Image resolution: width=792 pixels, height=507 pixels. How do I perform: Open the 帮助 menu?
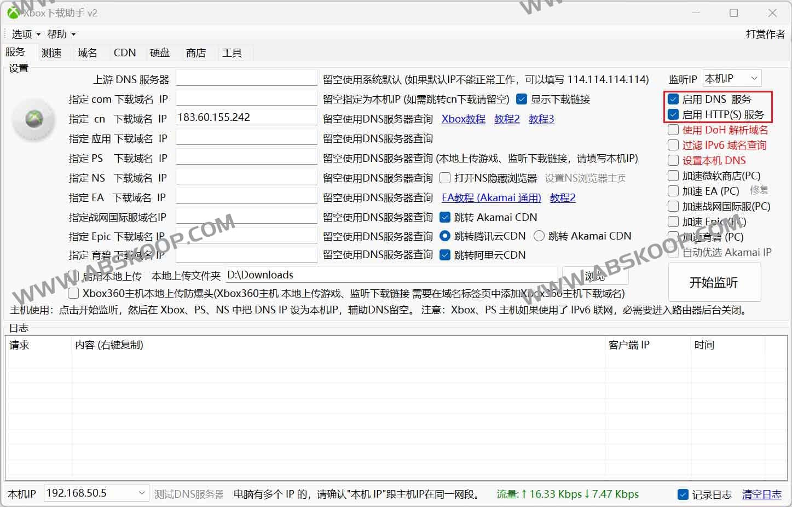[x=57, y=34]
